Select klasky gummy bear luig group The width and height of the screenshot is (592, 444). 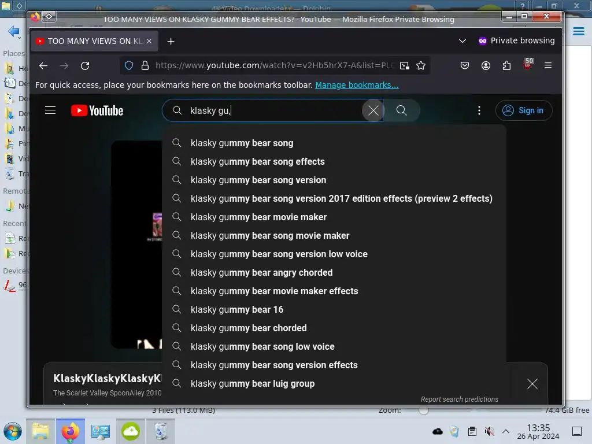334,384
